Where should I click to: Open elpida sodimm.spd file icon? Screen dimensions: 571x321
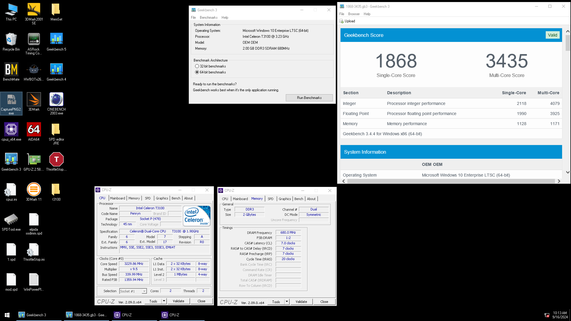[34, 224]
